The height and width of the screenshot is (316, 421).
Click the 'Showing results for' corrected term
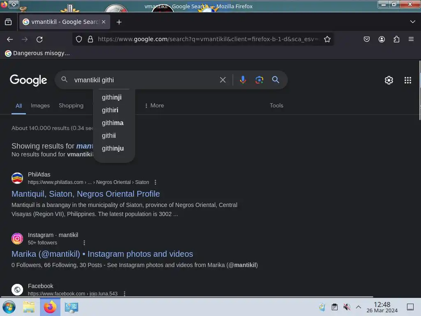[x=85, y=146]
